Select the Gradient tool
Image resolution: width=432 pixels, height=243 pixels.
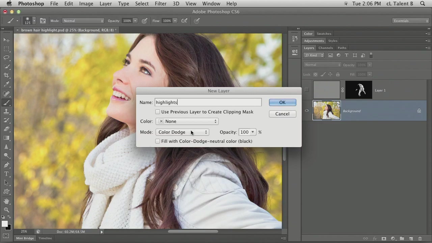click(x=6, y=138)
